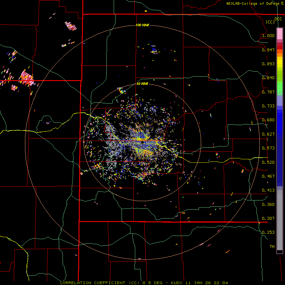Click the KUDX station identifier
The height and width of the screenshot is (285, 285).
click(176, 283)
